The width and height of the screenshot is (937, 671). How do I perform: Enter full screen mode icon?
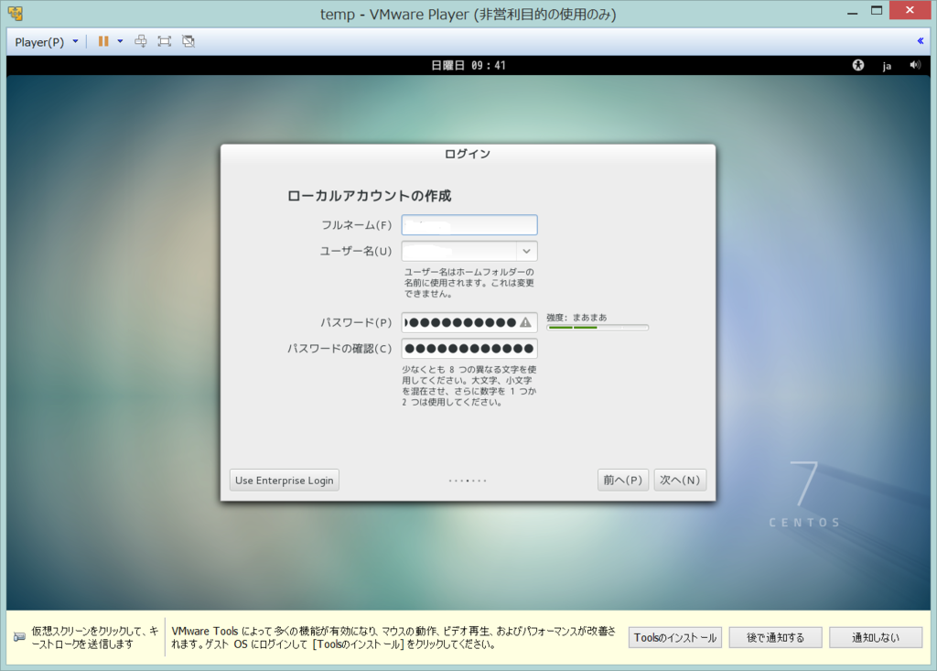[165, 41]
